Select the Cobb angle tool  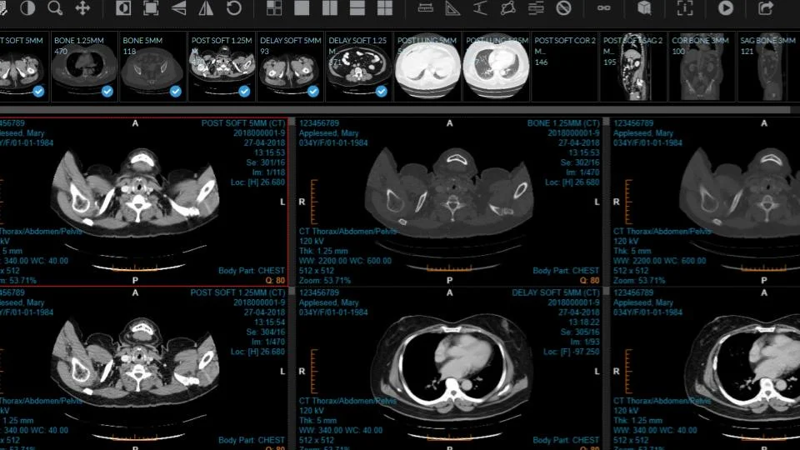click(480, 7)
